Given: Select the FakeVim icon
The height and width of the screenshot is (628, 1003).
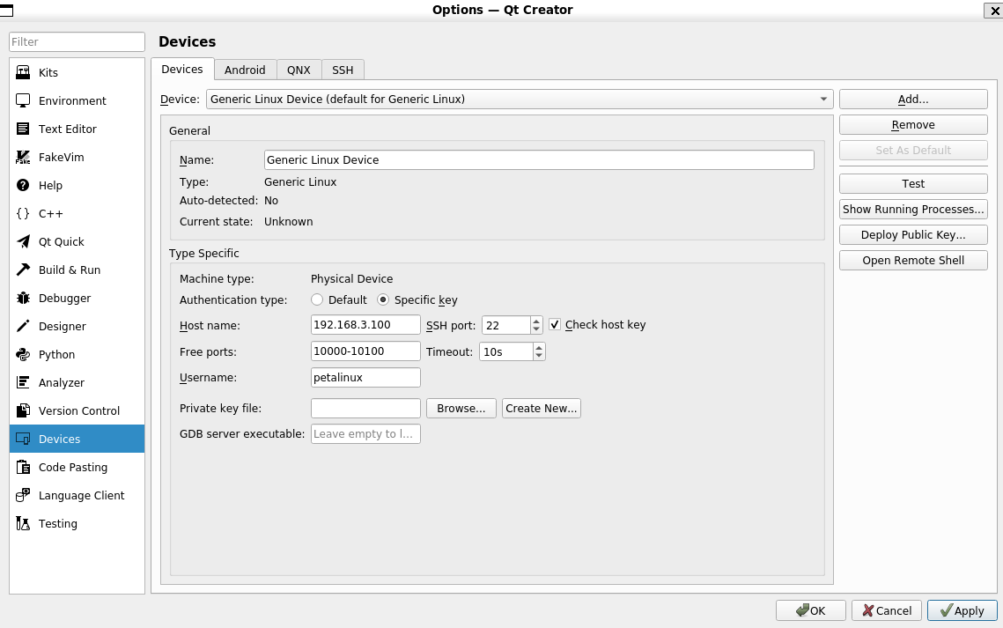Looking at the screenshot, I should pos(23,157).
